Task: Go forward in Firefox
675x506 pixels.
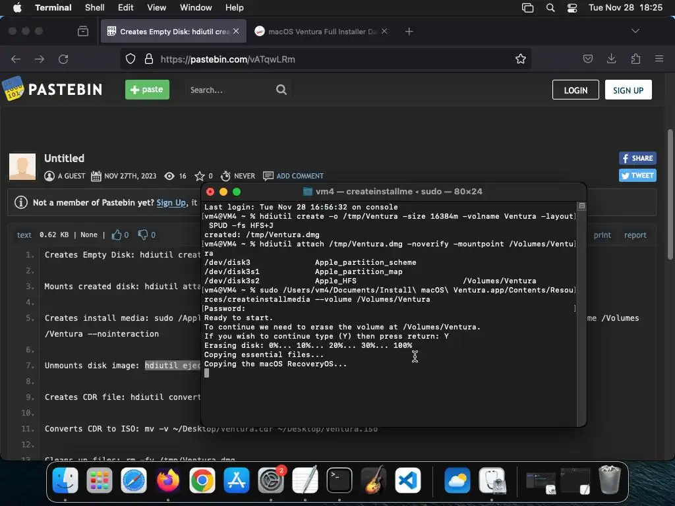Action: click(x=40, y=59)
